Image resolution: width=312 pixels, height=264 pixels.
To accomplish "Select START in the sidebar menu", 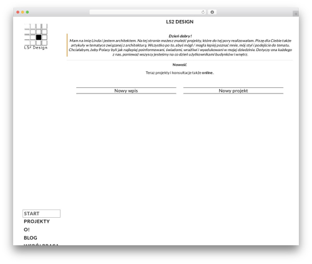I will pos(41,213).
